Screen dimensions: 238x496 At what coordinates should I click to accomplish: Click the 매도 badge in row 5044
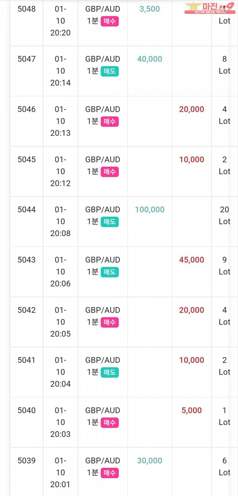tap(109, 222)
